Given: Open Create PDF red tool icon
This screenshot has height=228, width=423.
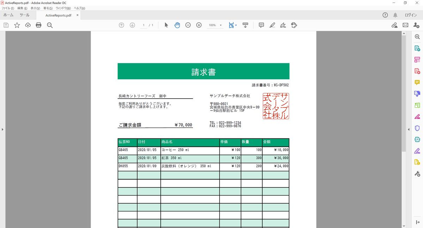Looking at the screenshot, I should point(417,71).
